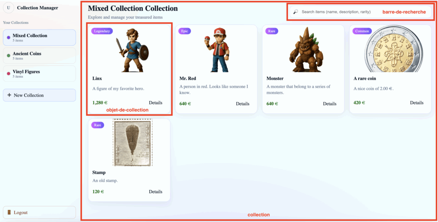Open Details for the Monster item

click(x=329, y=104)
